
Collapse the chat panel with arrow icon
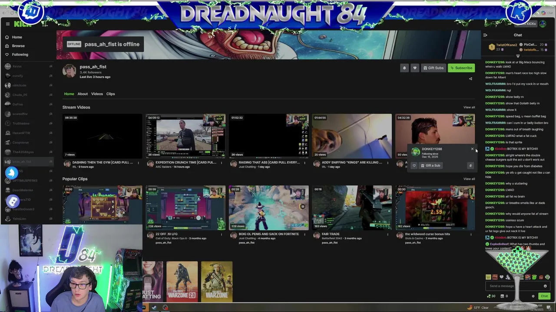tap(485, 35)
